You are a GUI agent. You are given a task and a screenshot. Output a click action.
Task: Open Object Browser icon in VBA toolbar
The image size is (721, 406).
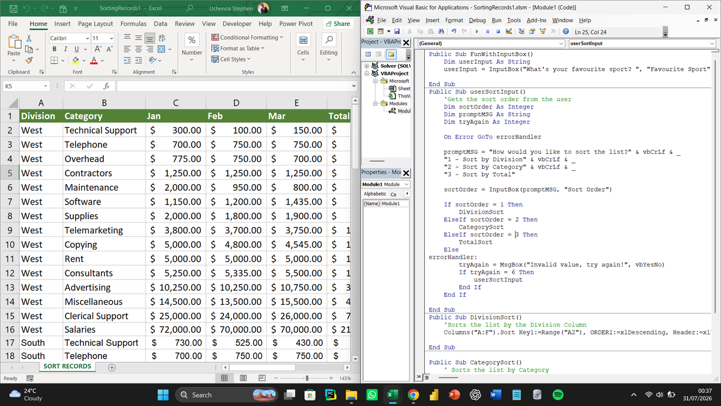(543, 31)
